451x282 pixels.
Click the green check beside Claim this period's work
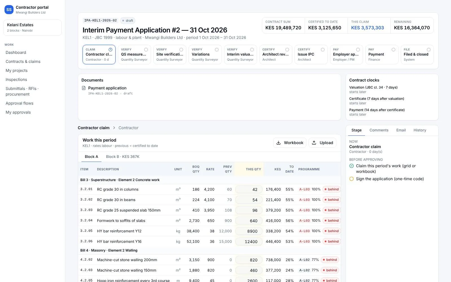coord(351,166)
